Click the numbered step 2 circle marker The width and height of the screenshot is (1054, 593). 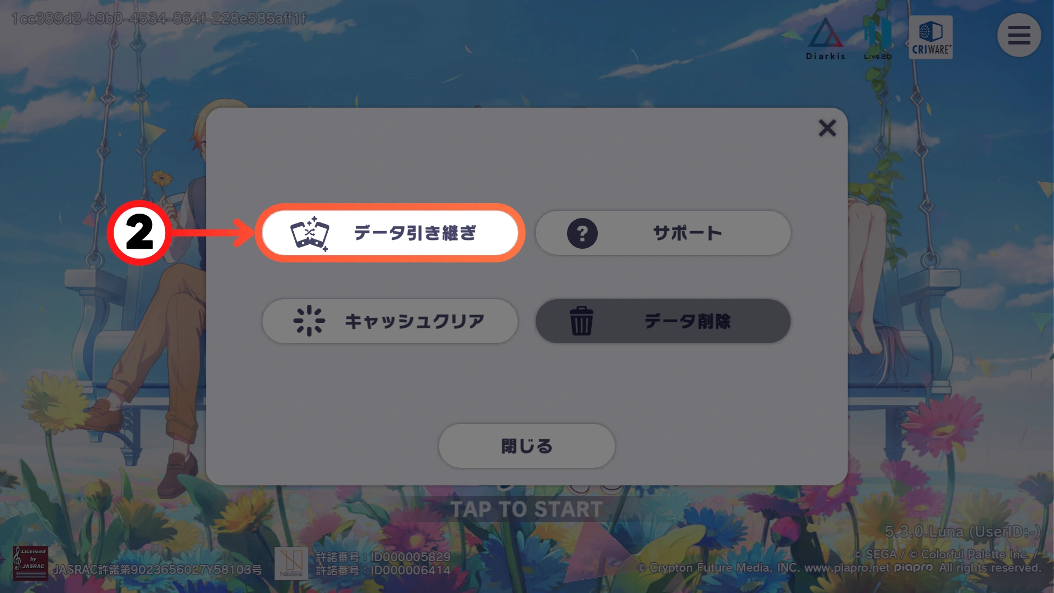[139, 233]
